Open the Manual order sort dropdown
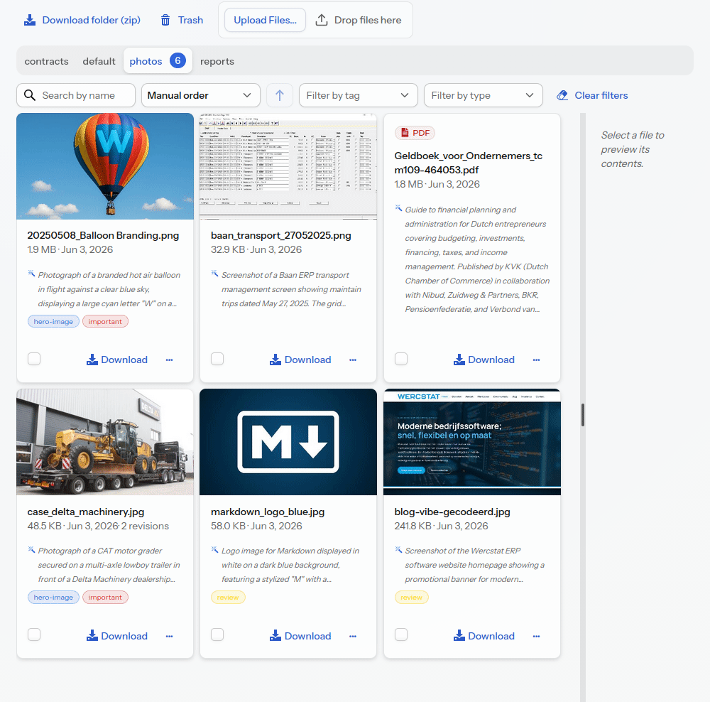The width and height of the screenshot is (710, 702). (201, 95)
